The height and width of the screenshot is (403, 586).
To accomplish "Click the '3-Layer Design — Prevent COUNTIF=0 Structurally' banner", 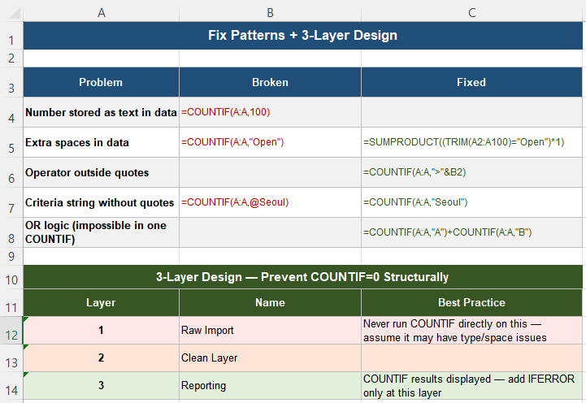I will pyautogui.click(x=302, y=277).
